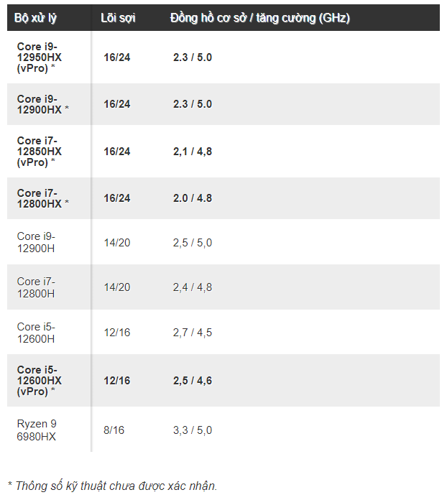Click the Core i9-12900HX processor name
This screenshot has height=500, width=447.
[42, 104]
